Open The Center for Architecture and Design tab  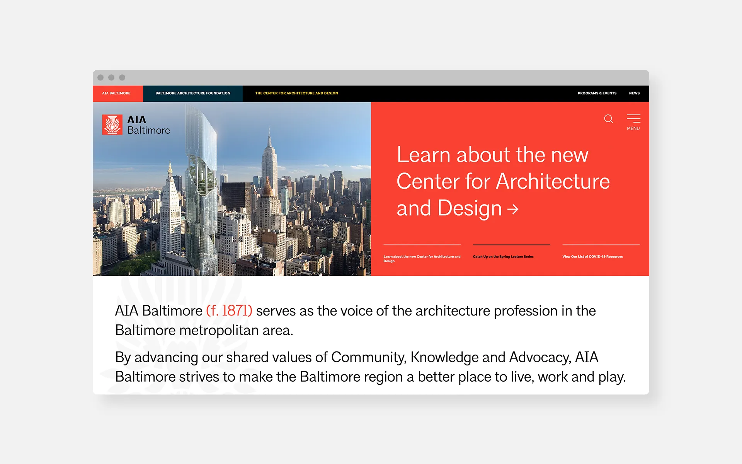click(296, 93)
